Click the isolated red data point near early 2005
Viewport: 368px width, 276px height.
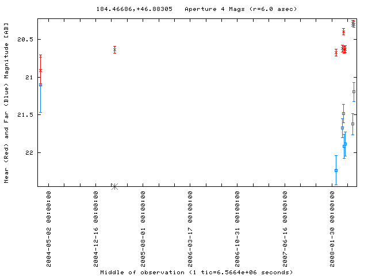(114, 50)
